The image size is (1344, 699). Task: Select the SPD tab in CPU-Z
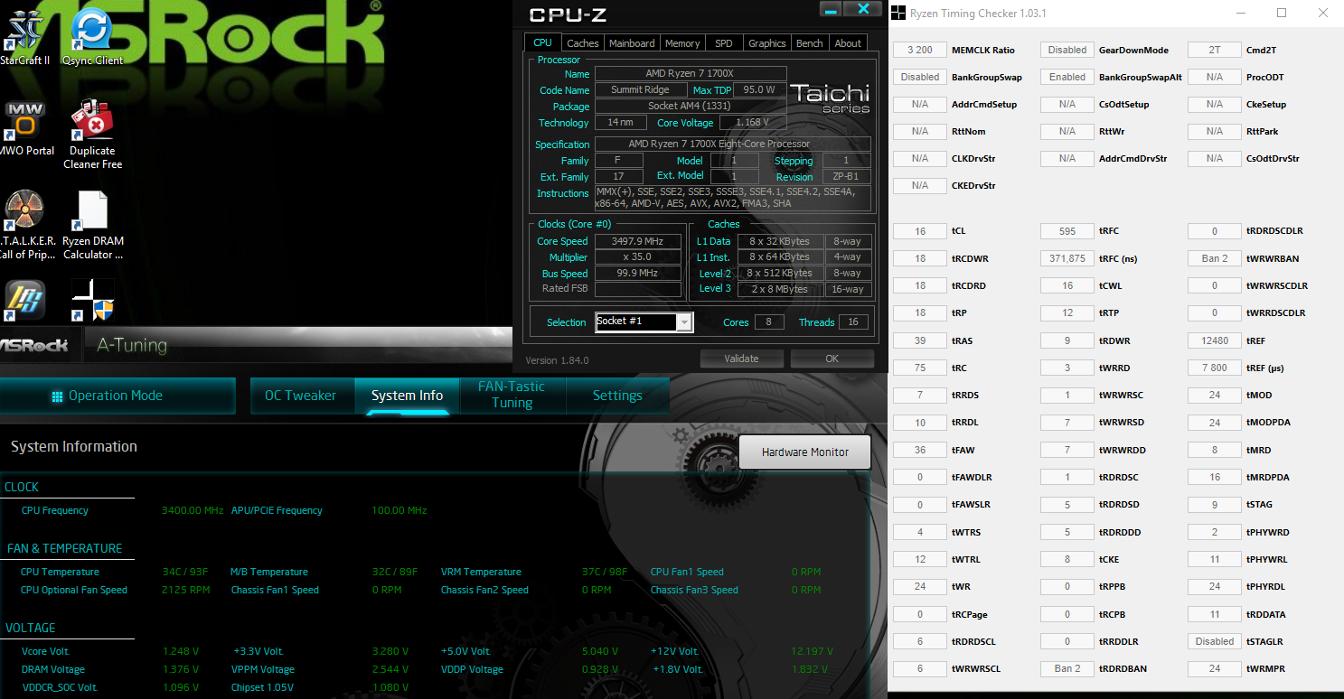[724, 43]
